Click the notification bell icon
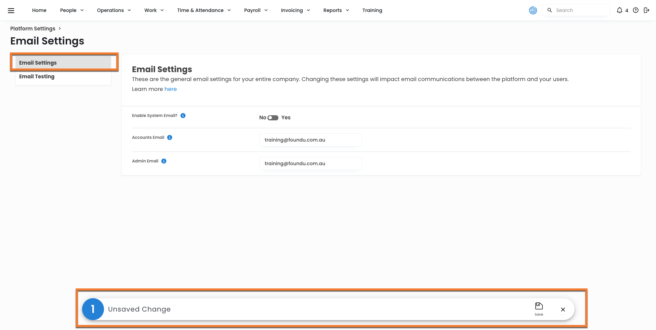This screenshot has width=656, height=330. tap(619, 10)
